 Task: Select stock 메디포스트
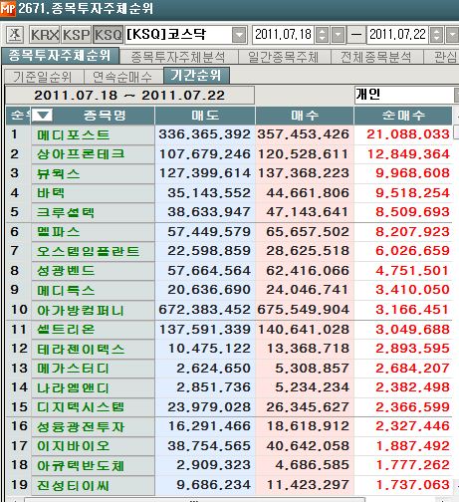[93, 135]
